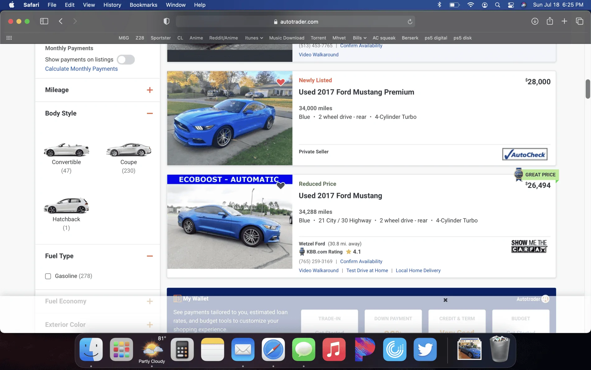The height and width of the screenshot is (370, 591).
Task: Open the Itunes bookmarks folder dropdown
Action: [254, 38]
